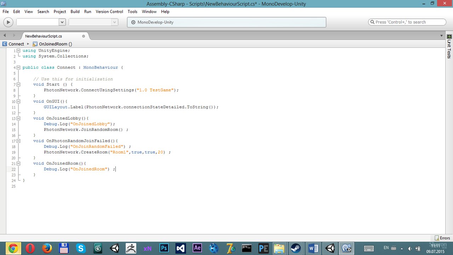Open Skype from the taskbar
This screenshot has width=453, height=255.
[81, 248]
